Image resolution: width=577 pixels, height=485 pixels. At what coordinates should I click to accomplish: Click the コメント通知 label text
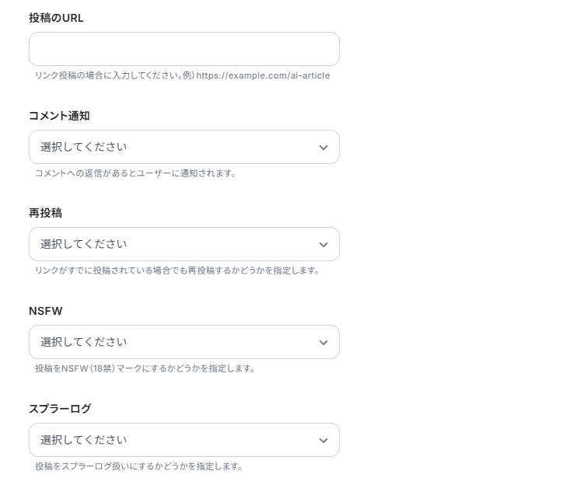pos(59,116)
